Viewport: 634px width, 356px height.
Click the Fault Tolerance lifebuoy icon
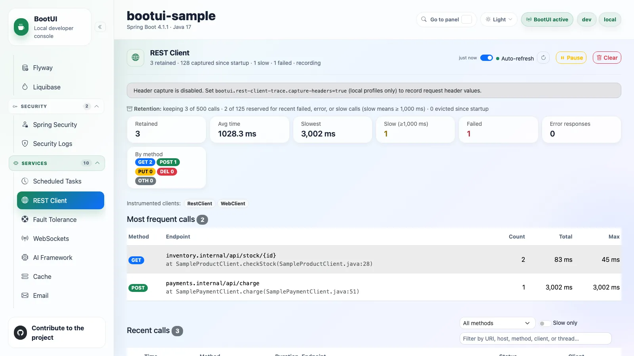click(x=25, y=219)
